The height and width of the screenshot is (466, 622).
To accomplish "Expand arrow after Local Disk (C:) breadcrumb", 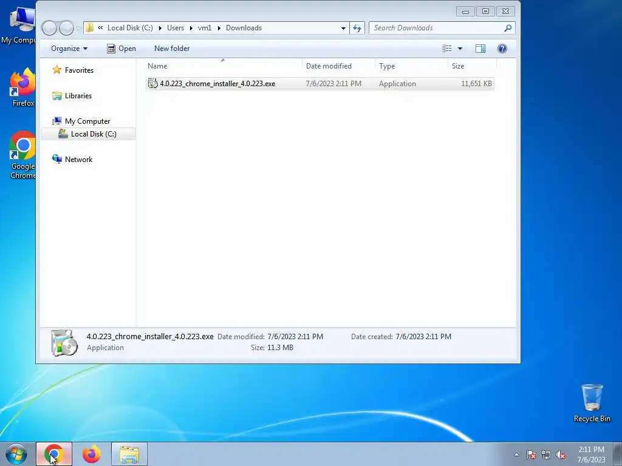I will pyautogui.click(x=160, y=28).
